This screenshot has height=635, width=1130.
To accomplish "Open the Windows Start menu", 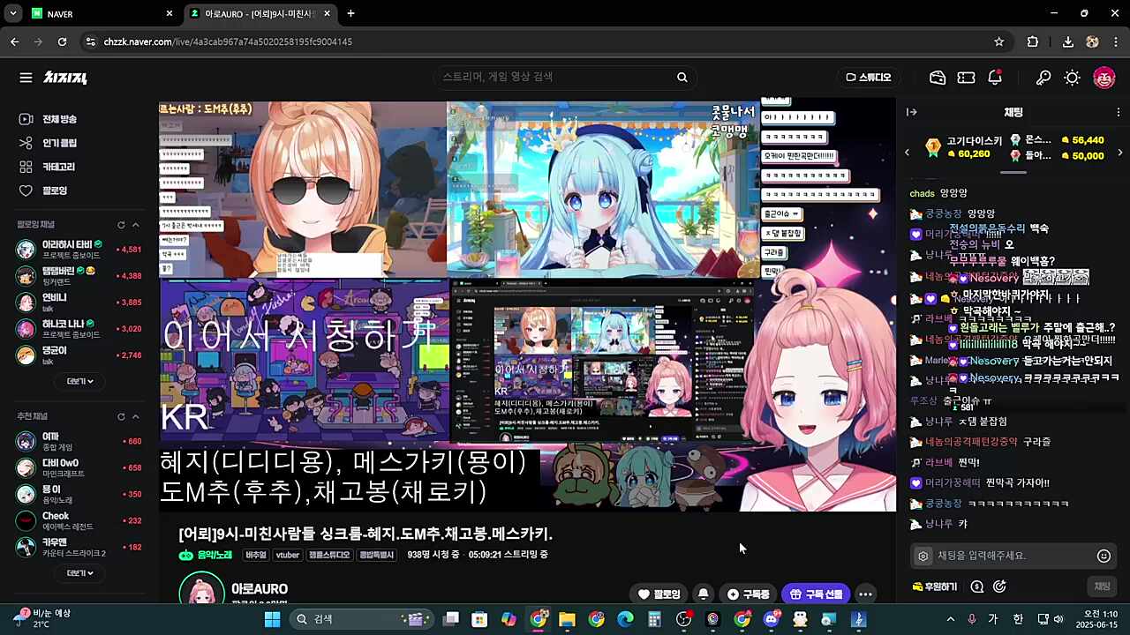I will [x=272, y=619].
